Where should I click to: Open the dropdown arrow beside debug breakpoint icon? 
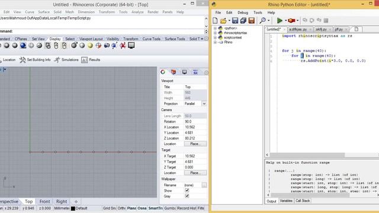tap(297, 21)
